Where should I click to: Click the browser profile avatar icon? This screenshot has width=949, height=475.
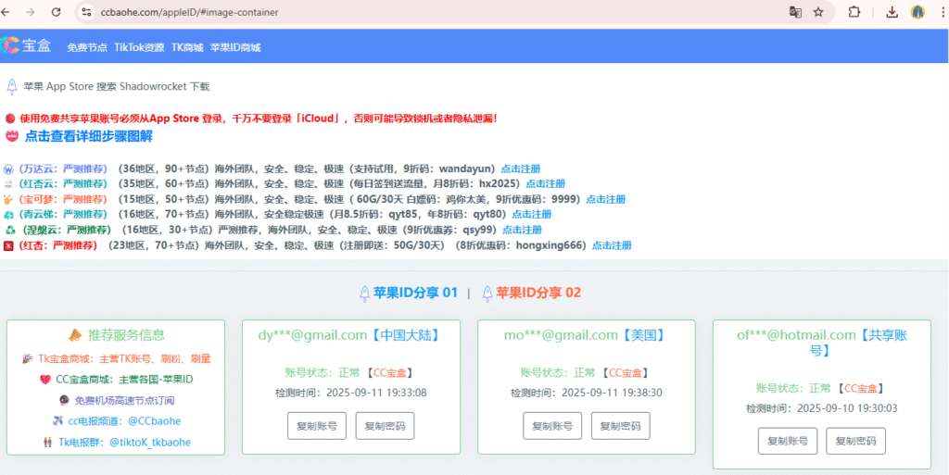click(x=917, y=13)
